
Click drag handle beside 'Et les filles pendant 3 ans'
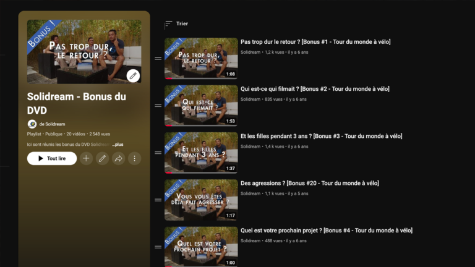[158, 153]
